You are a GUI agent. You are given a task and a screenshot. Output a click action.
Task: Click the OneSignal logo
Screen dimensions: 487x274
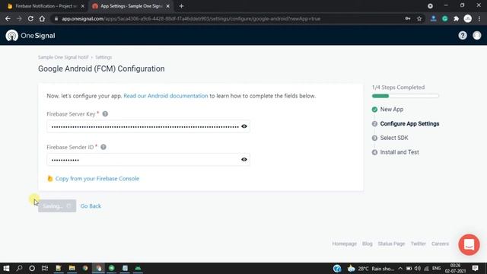coord(30,36)
